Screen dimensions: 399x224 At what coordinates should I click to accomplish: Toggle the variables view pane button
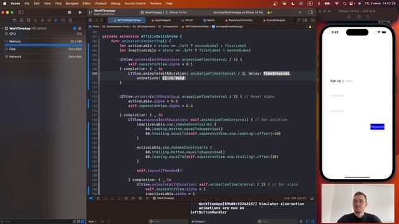click(x=308, y=222)
